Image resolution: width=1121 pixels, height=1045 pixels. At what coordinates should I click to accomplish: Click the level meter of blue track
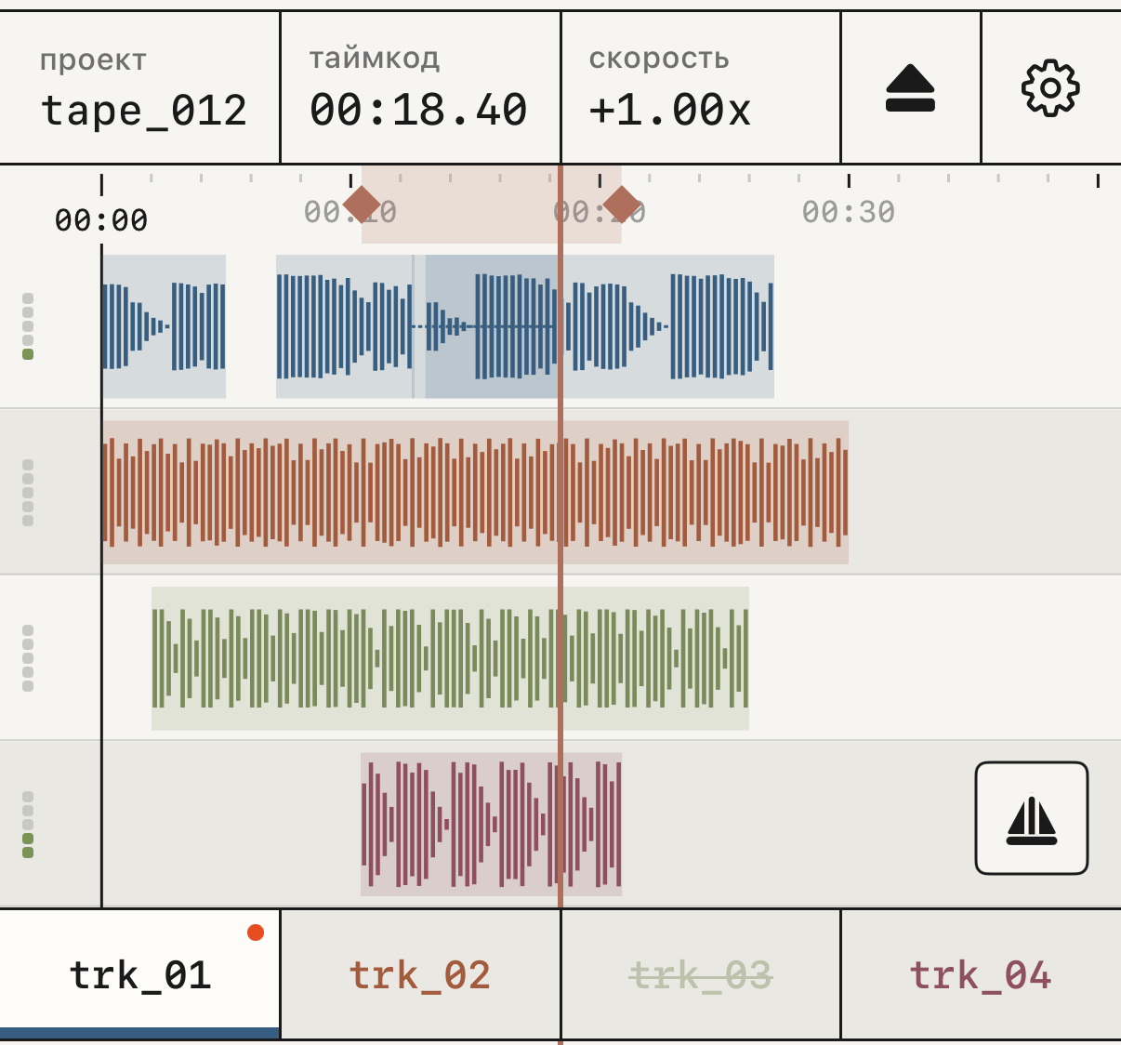28,326
